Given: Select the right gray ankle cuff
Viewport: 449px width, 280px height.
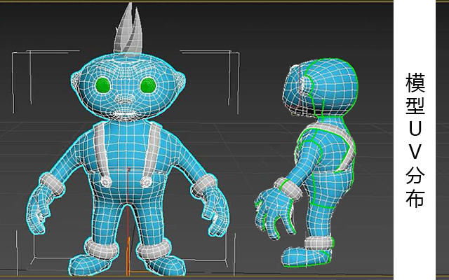Looking at the screenshot, I should [154, 249].
